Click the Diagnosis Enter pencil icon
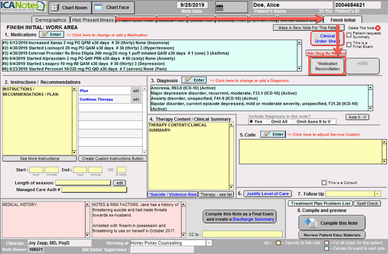This screenshot has width=388, height=254. (x=187, y=79)
